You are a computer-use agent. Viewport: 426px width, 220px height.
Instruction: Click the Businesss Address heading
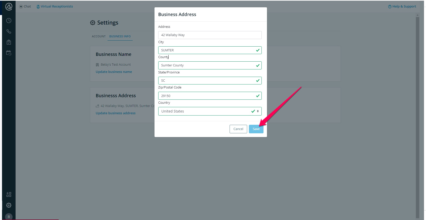click(x=116, y=96)
